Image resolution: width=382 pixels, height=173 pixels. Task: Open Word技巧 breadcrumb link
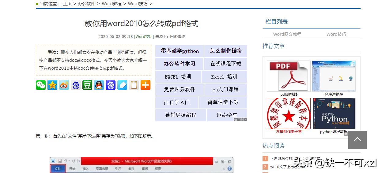point(138,4)
